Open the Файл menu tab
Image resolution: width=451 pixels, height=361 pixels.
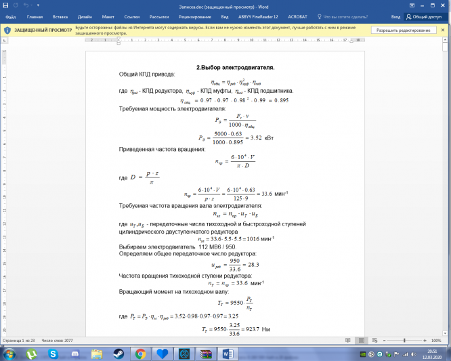tap(10, 17)
